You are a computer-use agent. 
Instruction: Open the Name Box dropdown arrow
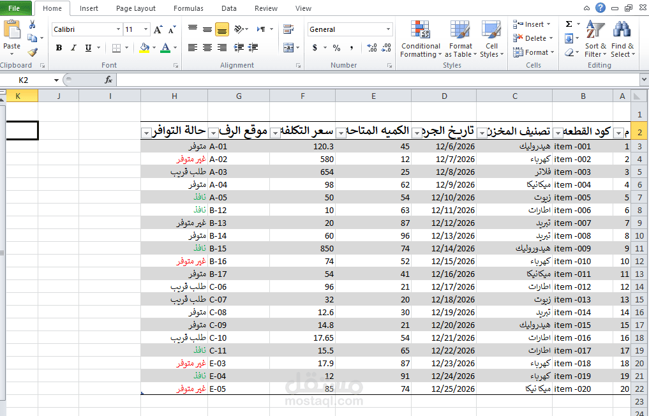click(56, 80)
